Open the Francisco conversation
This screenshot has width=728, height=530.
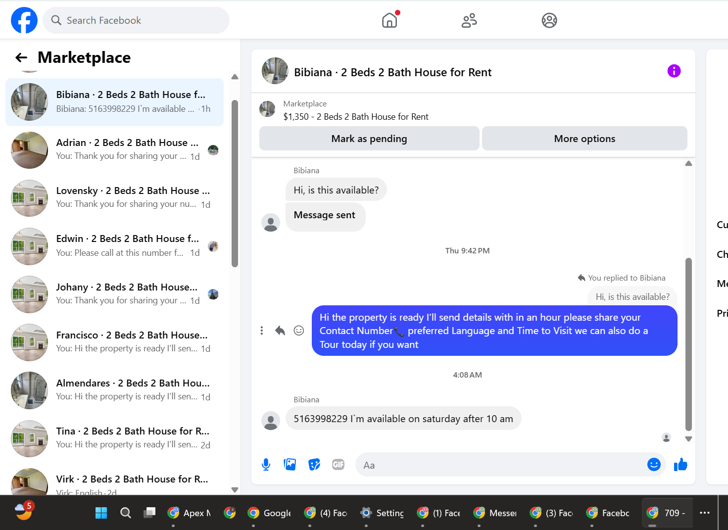click(114, 342)
